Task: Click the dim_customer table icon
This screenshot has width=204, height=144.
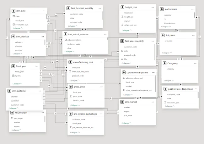Action: tap(9, 91)
